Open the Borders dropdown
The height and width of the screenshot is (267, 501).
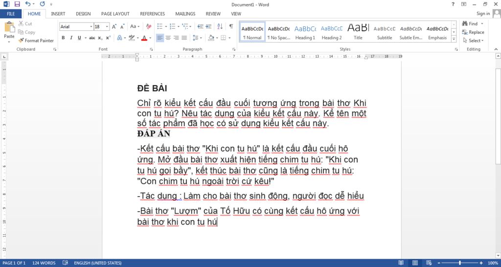[229, 38]
